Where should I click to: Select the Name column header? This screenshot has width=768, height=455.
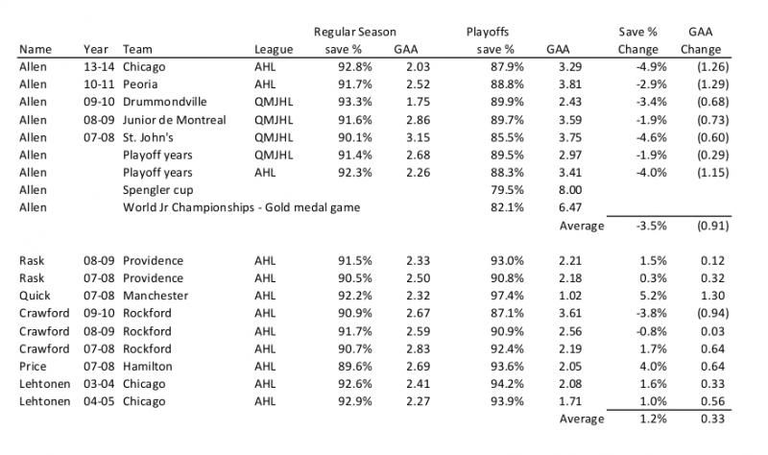click(36, 50)
